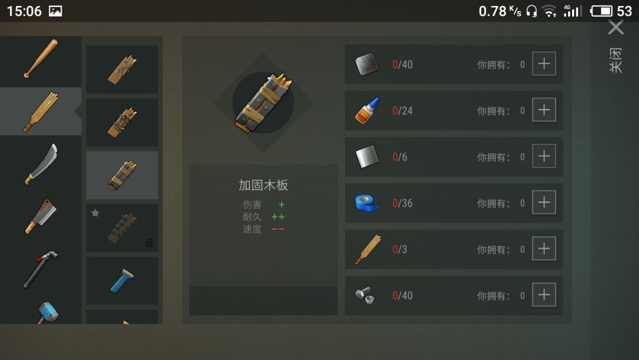Image resolution: width=639 pixels, height=360 pixels.
Task: Add steel sheet material with plus button
Action: click(544, 156)
